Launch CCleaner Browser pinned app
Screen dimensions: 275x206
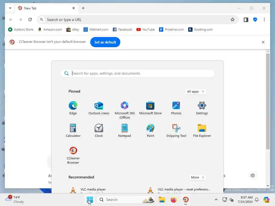73,155
